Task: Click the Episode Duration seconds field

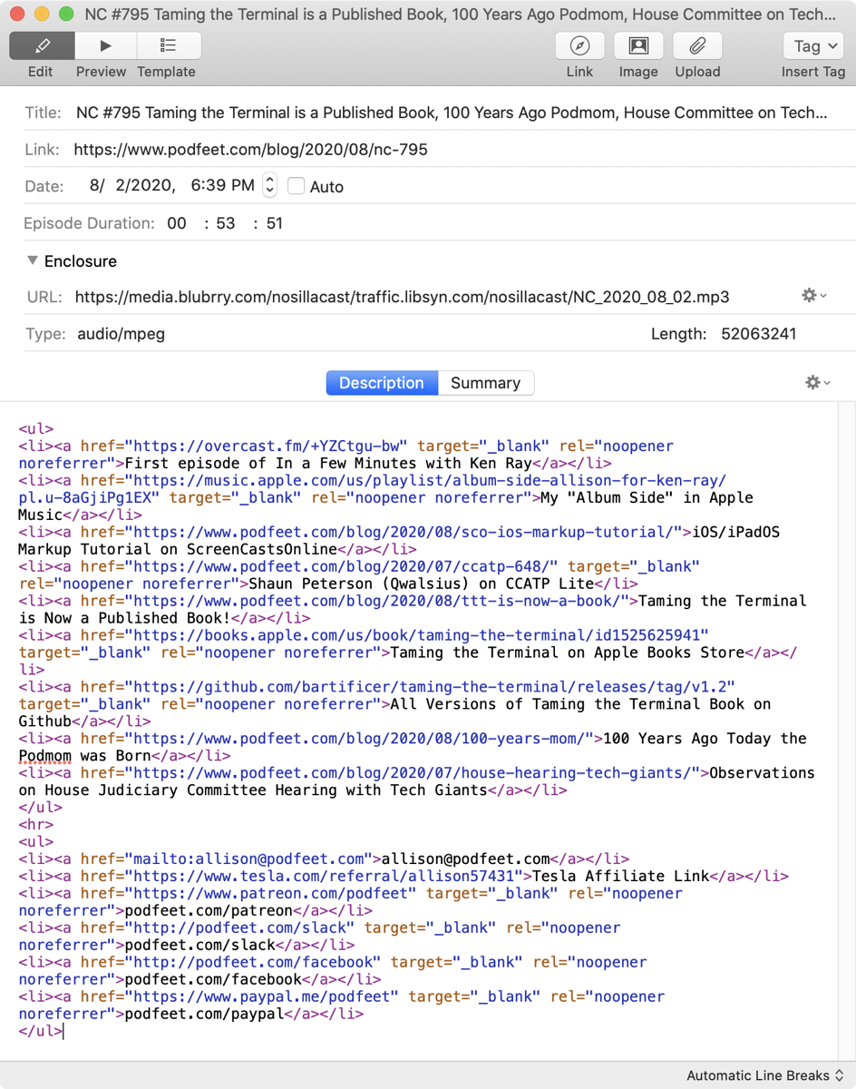Action: (274, 223)
